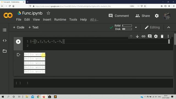
Task: Move cell up with arrow icon
Action: tap(131, 36)
